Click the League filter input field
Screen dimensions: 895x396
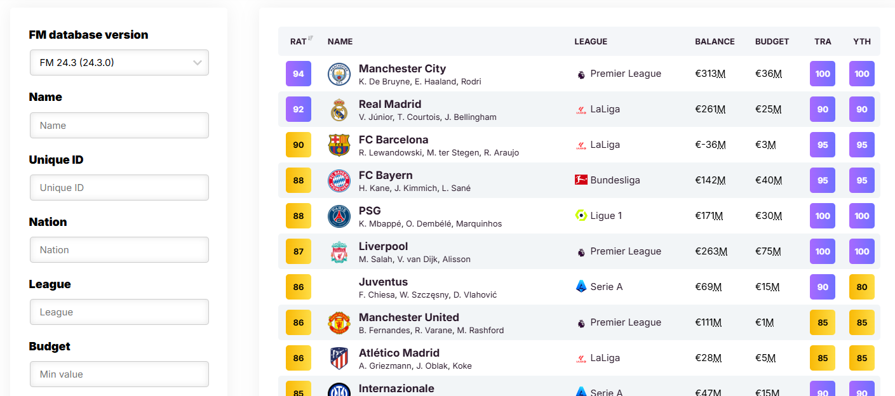point(119,312)
